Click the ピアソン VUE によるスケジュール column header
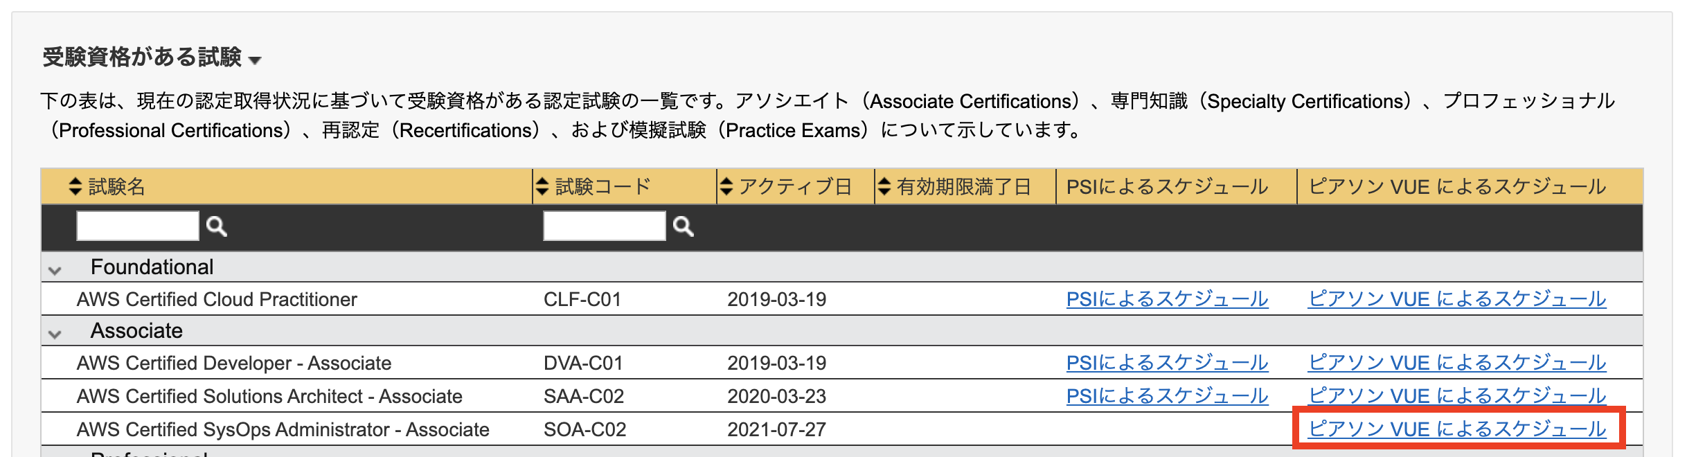The image size is (1687, 457). coord(1457,186)
